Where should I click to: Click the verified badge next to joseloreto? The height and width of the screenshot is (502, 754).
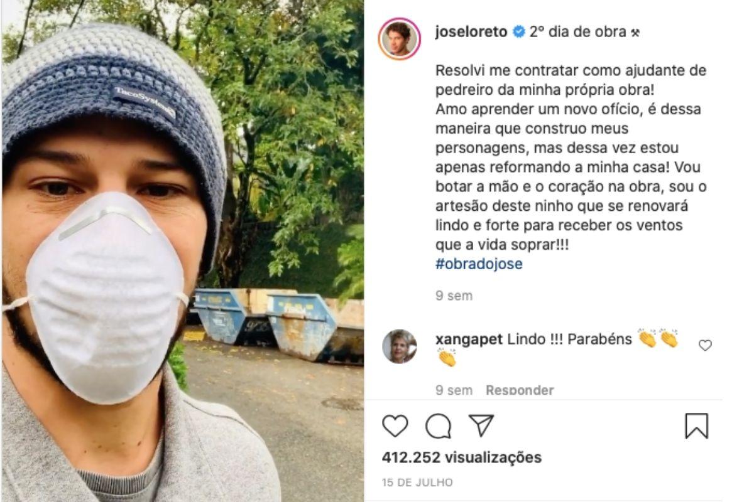point(519,32)
